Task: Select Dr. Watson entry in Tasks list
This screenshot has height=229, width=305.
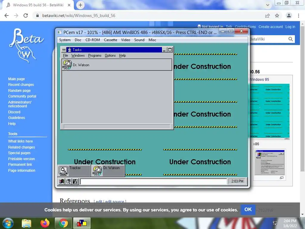Action: click(117, 65)
